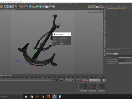Toggle Rotation keyframe recording

[96, 80]
